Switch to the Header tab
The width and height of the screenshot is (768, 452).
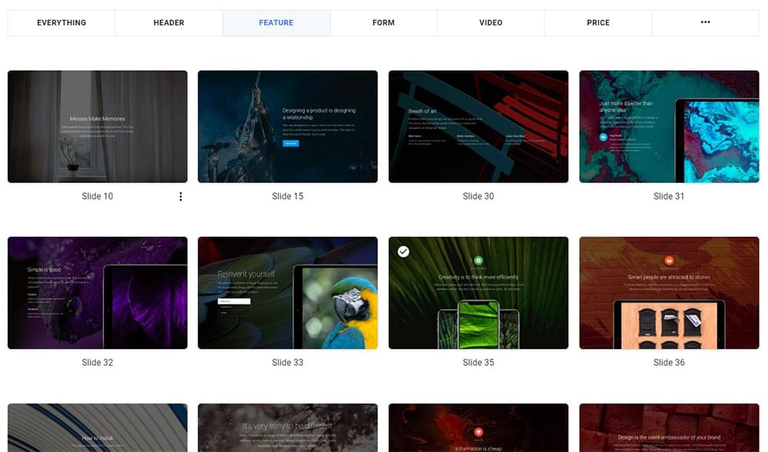pyautogui.click(x=169, y=22)
